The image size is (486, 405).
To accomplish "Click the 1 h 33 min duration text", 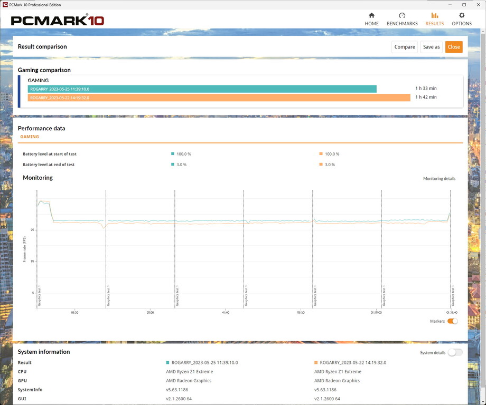I will tap(426, 88).
